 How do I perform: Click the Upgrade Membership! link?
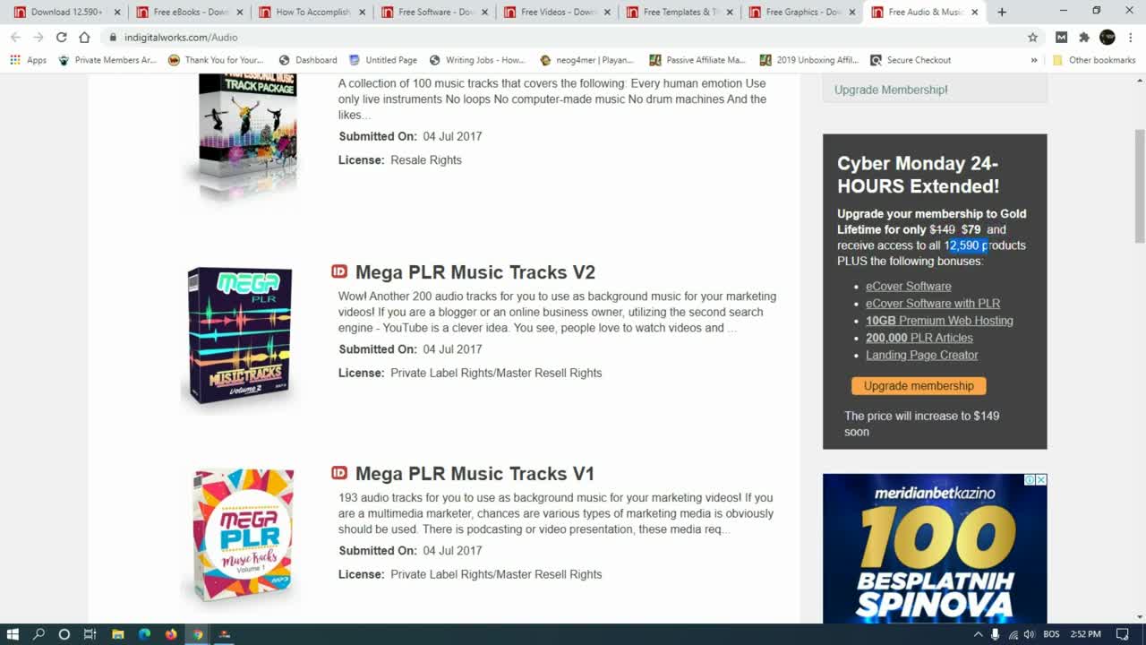coord(891,90)
